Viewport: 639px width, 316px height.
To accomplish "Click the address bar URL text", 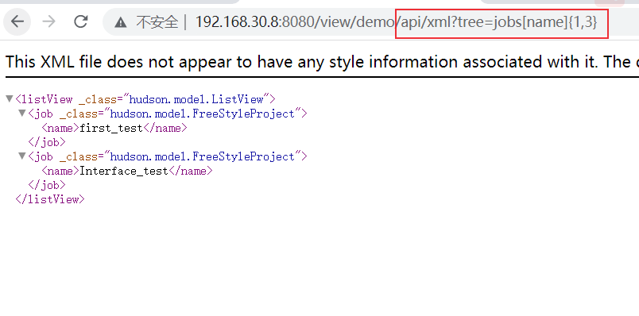I will tap(396, 21).
